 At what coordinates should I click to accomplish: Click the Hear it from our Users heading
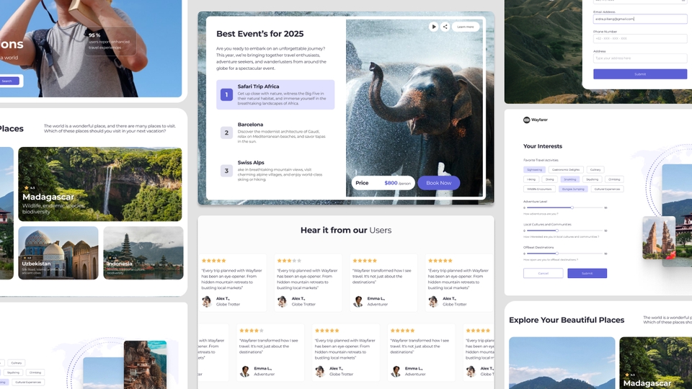coord(346,231)
